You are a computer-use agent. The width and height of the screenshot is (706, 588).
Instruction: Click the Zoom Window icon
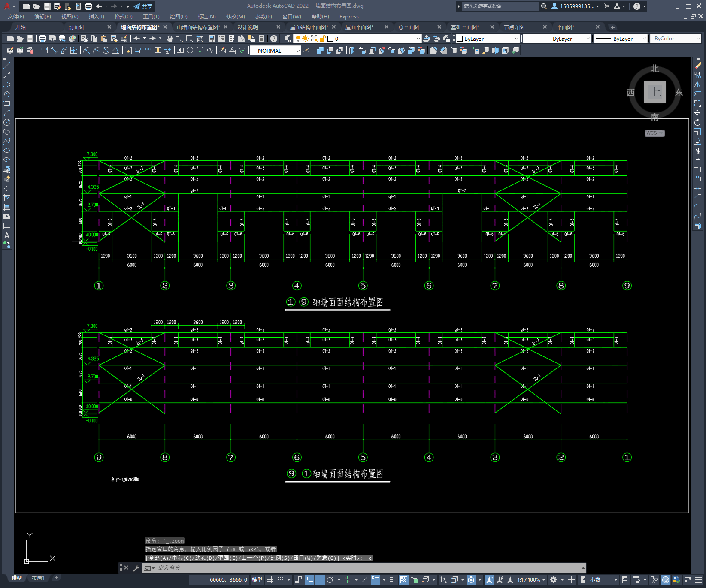pyautogui.click(x=190, y=39)
